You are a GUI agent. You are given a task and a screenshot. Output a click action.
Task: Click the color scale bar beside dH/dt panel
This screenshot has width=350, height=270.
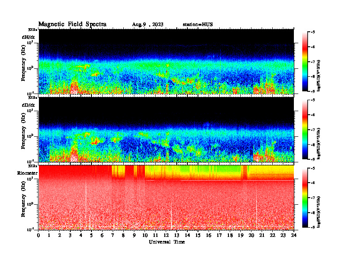305,62
